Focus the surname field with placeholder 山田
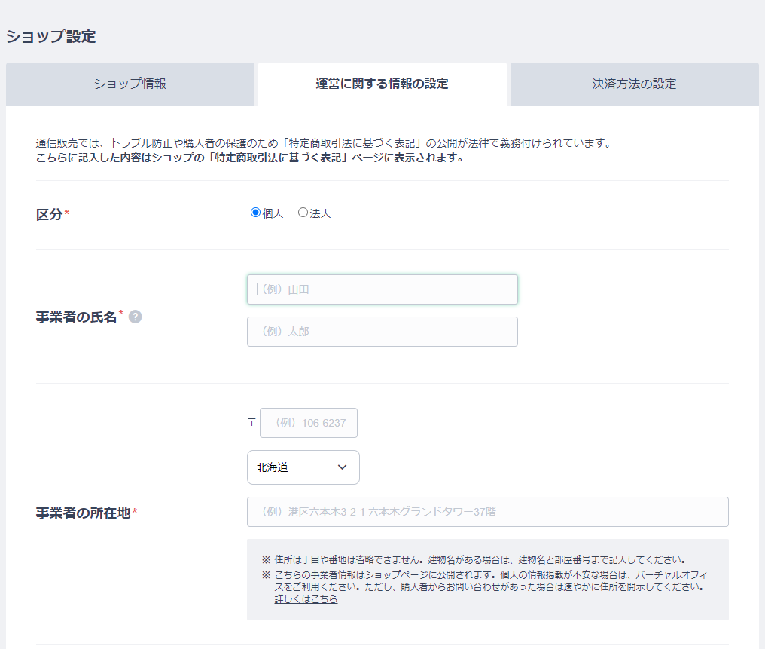 point(382,289)
